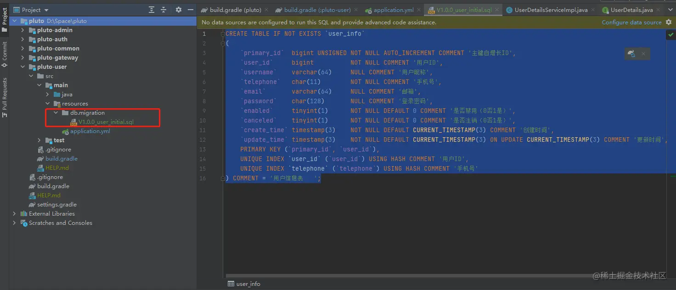
Task: Open Project panel settings gear
Action: 179,10
